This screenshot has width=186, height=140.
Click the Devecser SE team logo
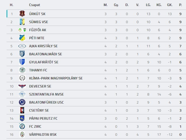pos(22,86)
